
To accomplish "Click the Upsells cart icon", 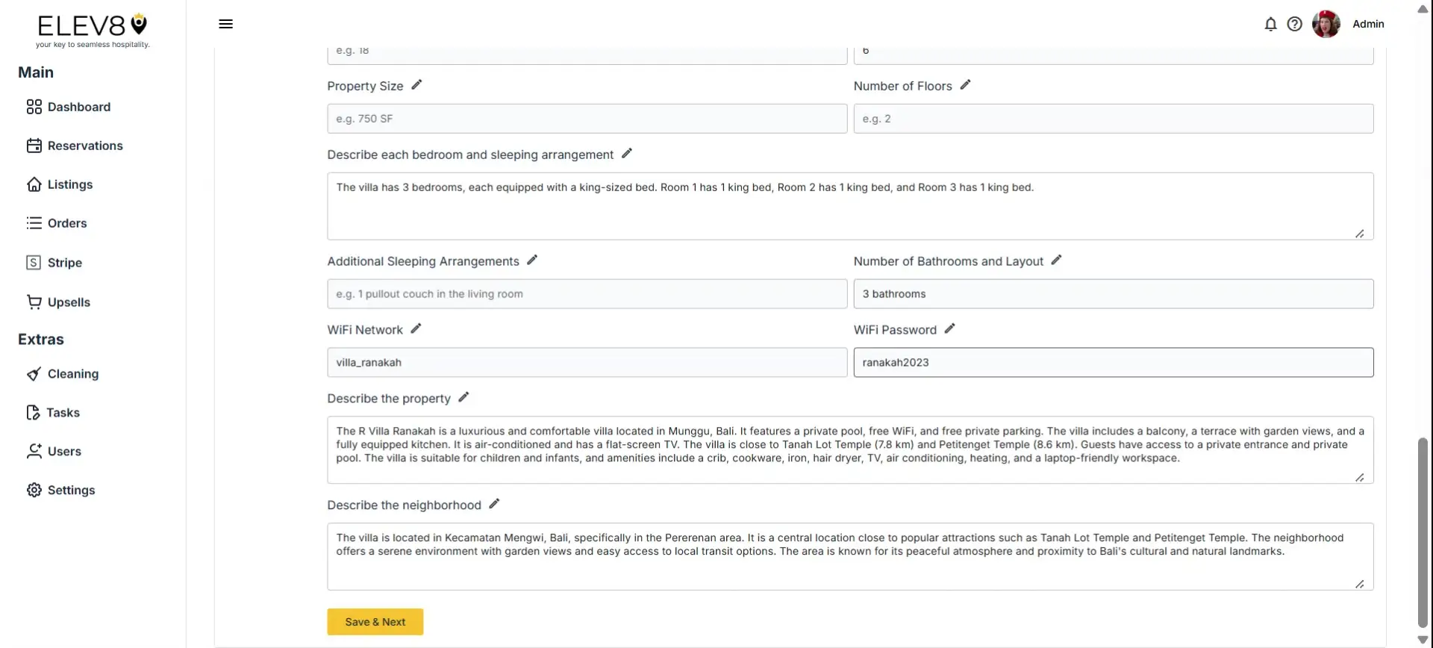I will pos(34,302).
